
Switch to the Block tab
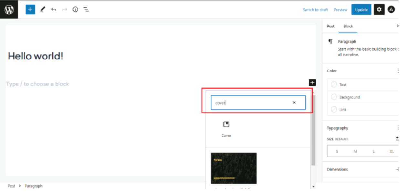348,26
